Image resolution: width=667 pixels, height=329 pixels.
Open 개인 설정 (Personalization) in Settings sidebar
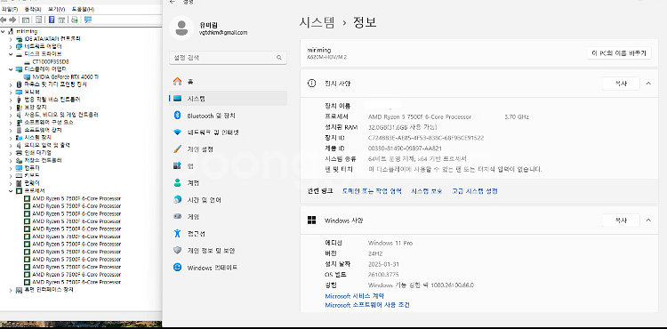(228, 149)
